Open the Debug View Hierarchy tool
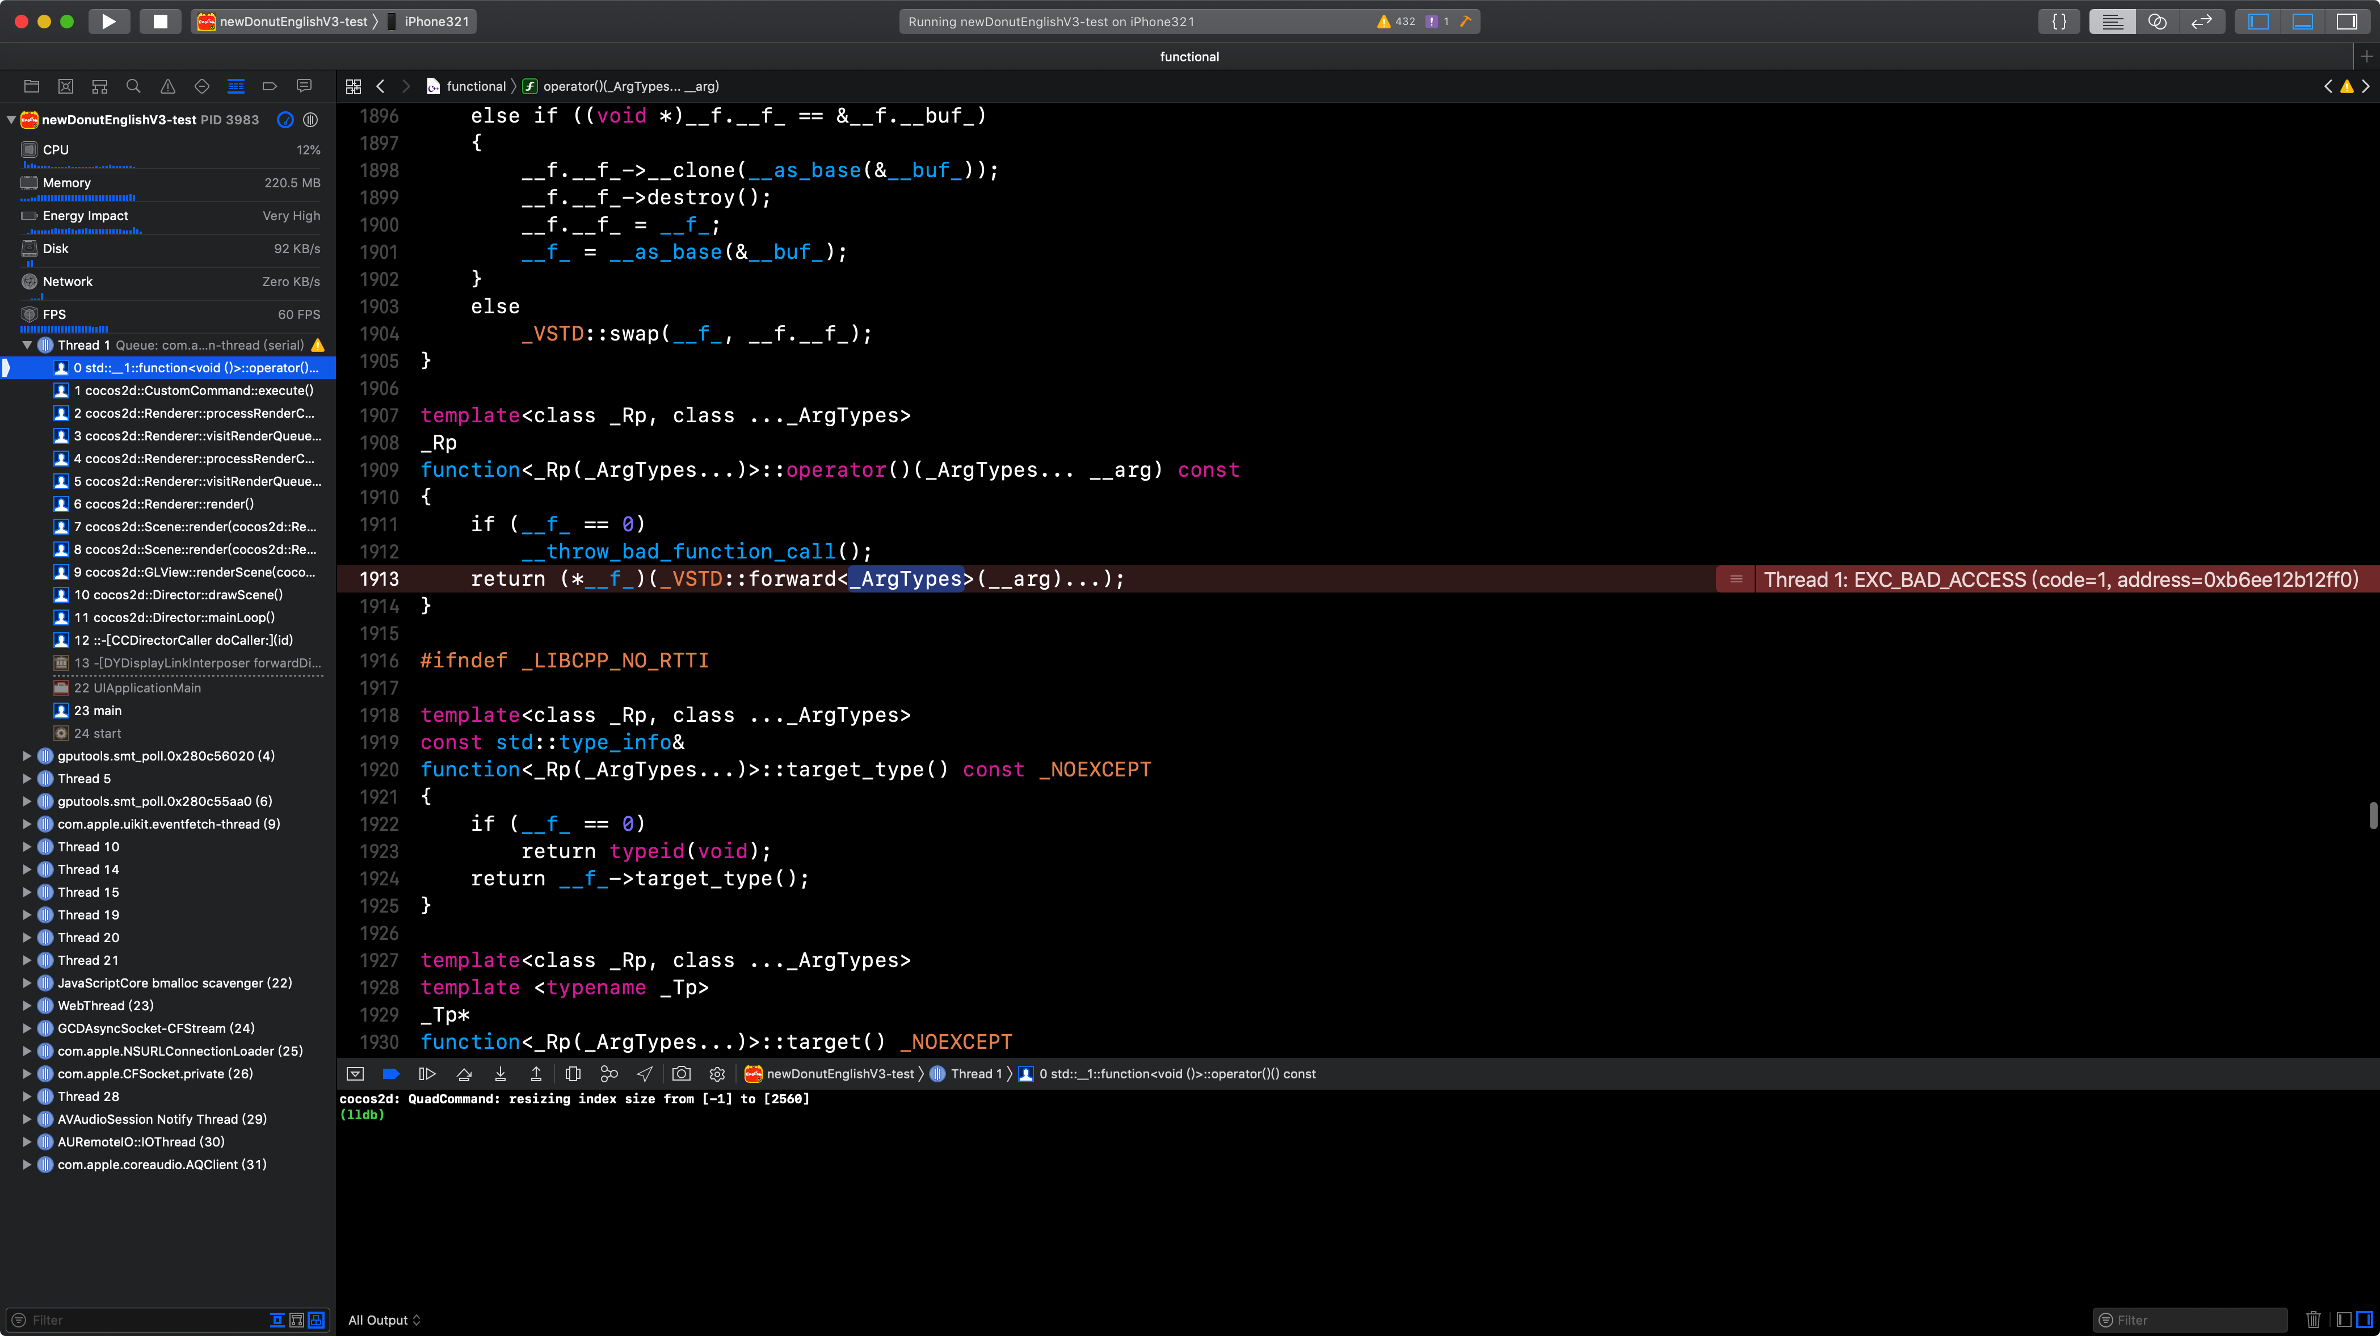Image resolution: width=2380 pixels, height=1336 pixels. click(x=573, y=1074)
